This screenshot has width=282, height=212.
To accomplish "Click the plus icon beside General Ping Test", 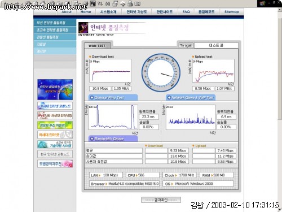I will pos(92,97).
